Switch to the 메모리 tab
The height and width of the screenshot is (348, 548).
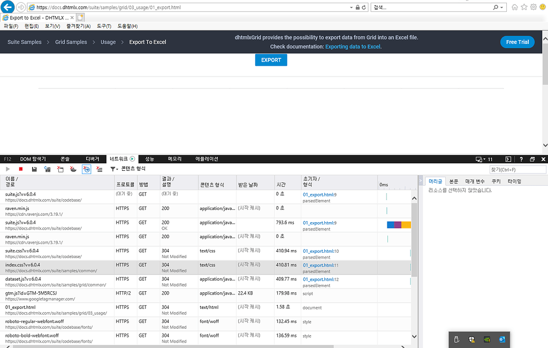coord(174,159)
